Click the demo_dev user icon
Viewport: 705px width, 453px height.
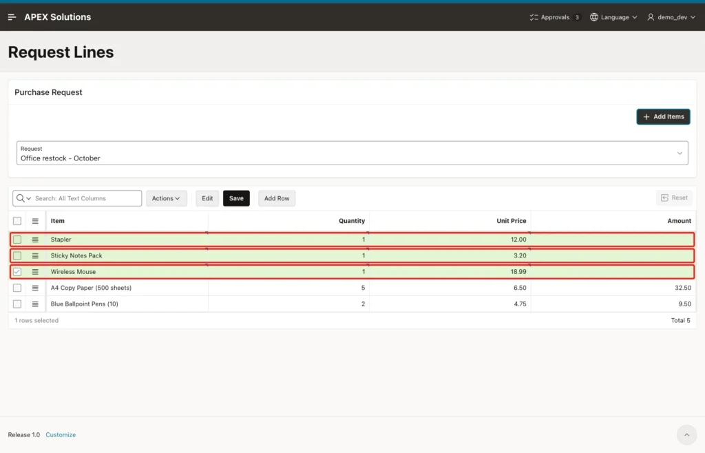(651, 17)
